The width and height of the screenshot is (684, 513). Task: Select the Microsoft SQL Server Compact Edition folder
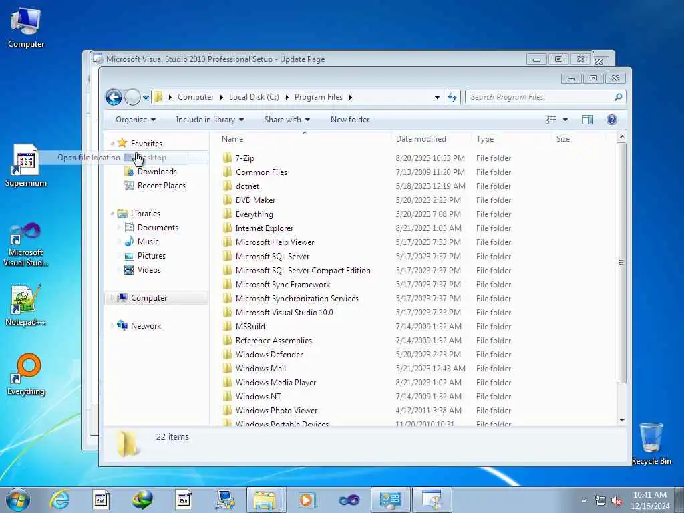(303, 271)
